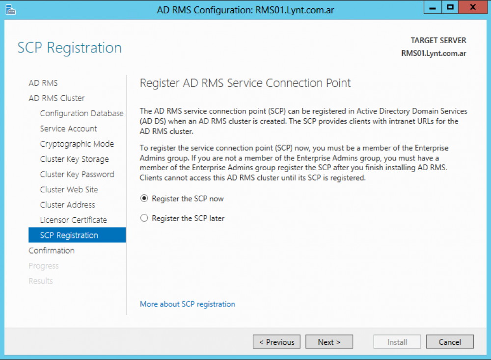Image resolution: width=491 pixels, height=360 pixels.
Task: Click the SCP Registration page title
Action: coord(70,48)
